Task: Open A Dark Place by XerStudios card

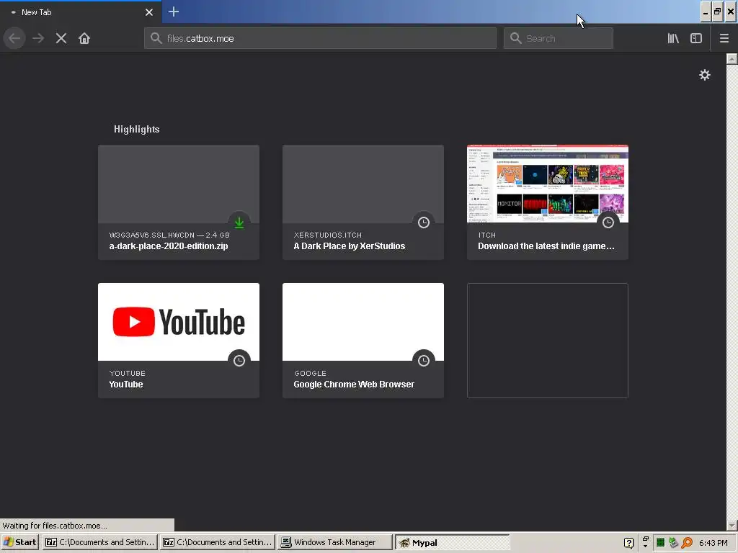Action: click(363, 202)
